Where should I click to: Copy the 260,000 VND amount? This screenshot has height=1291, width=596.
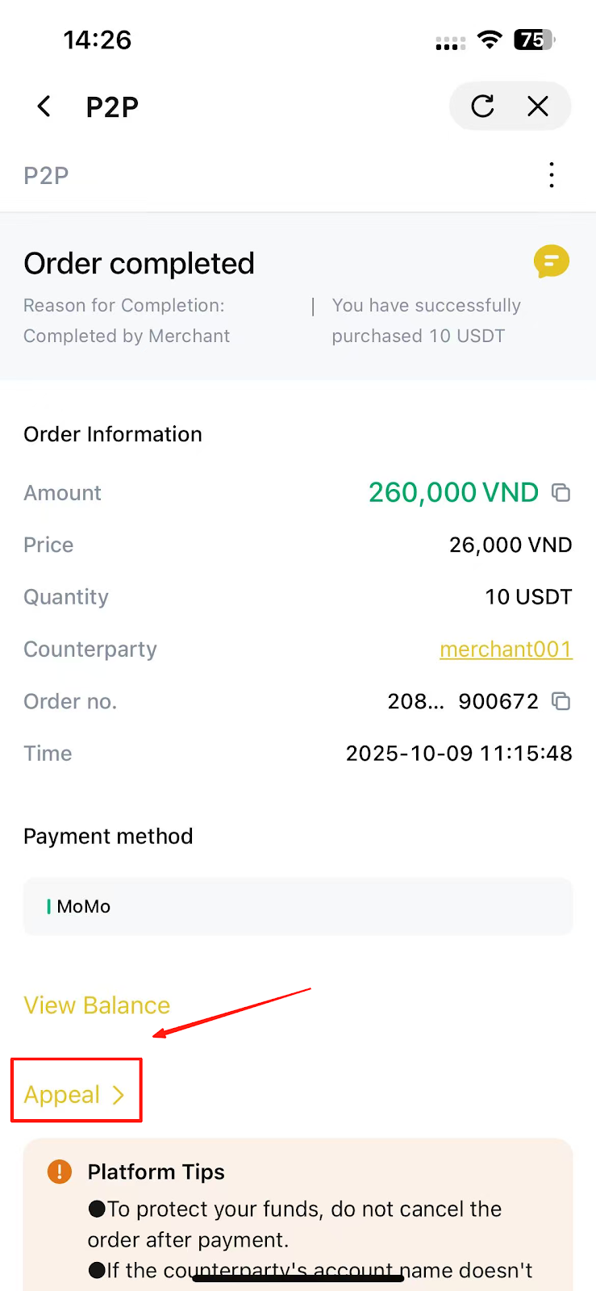[x=561, y=492]
